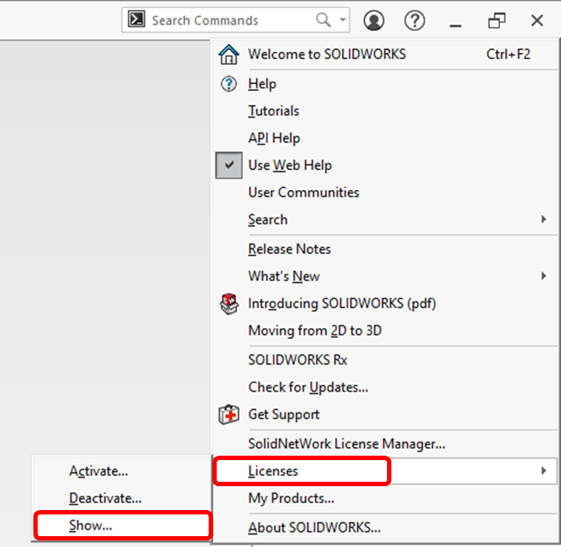Viewport: 561px width, 547px height.
Task: Open the user login profile icon
Action: point(374,20)
